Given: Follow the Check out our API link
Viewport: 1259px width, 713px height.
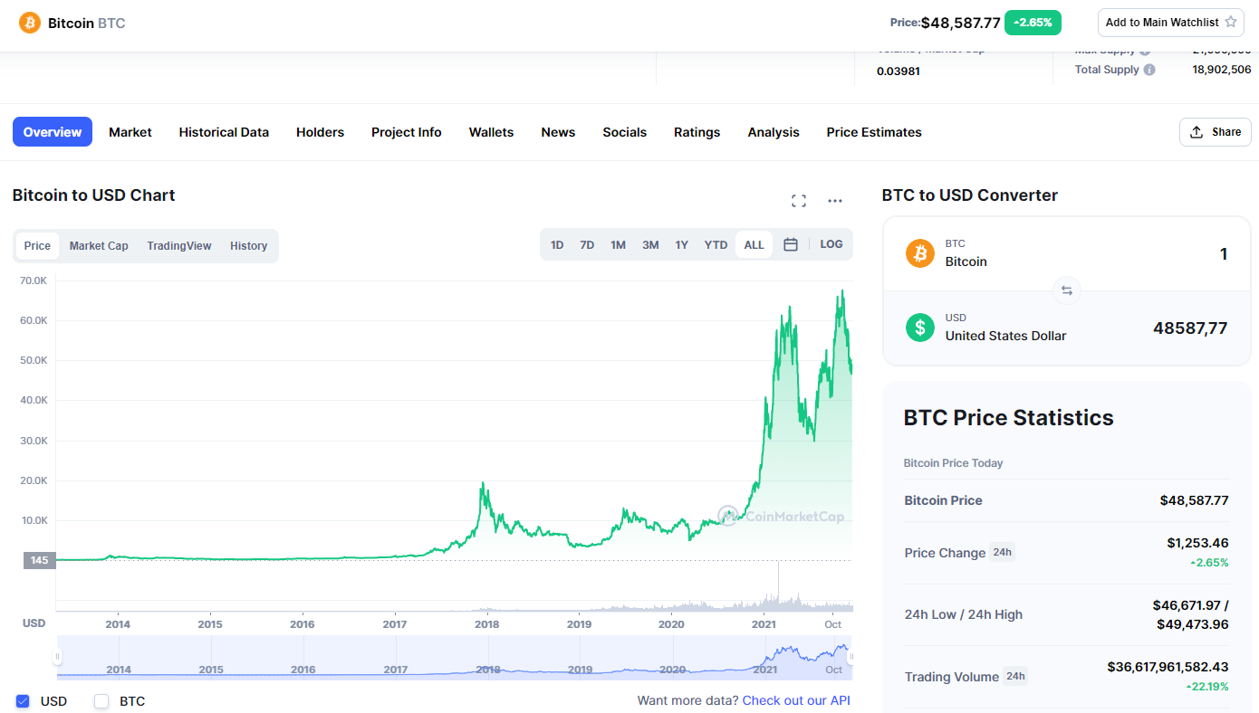Looking at the screenshot, I should 796,700.
